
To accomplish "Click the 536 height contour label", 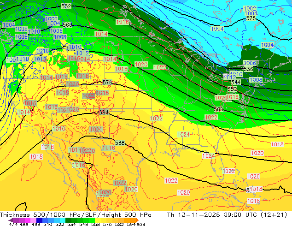I will click(x=248, y=69).
